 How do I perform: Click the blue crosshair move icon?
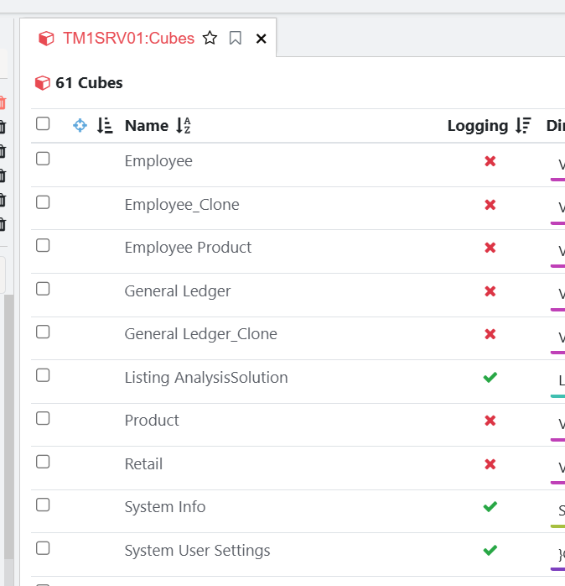tap(80, 126)
